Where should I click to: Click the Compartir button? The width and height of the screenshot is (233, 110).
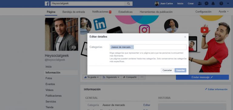click(x=130, y=77)
